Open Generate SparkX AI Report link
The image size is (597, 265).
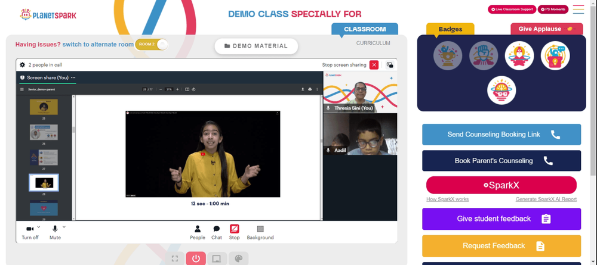(x=546, y=199)
